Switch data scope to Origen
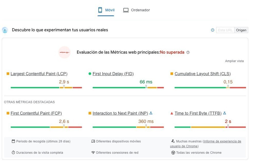 pyautogui.click(x=241, y=30)
